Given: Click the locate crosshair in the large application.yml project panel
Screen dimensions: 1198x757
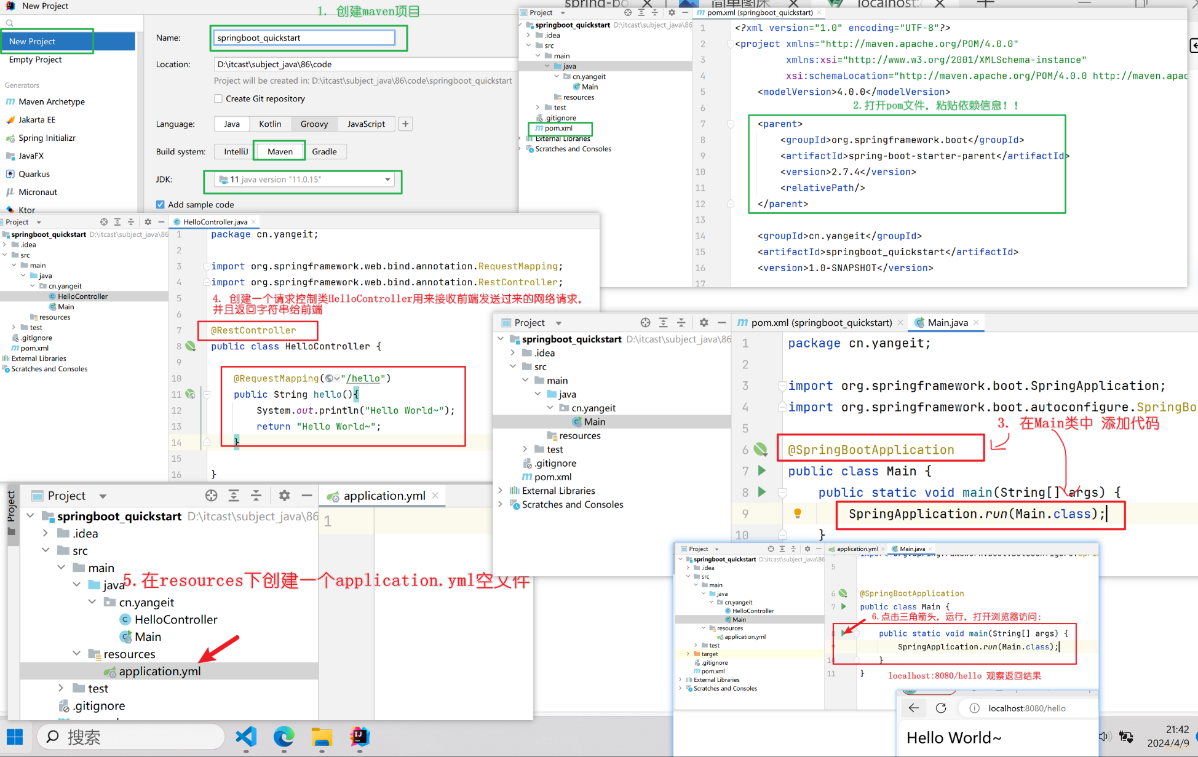Looking at the screenshot, I should tap(211, 496).
